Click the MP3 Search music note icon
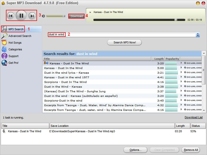 pyautogui.click(x=4, y=29)
